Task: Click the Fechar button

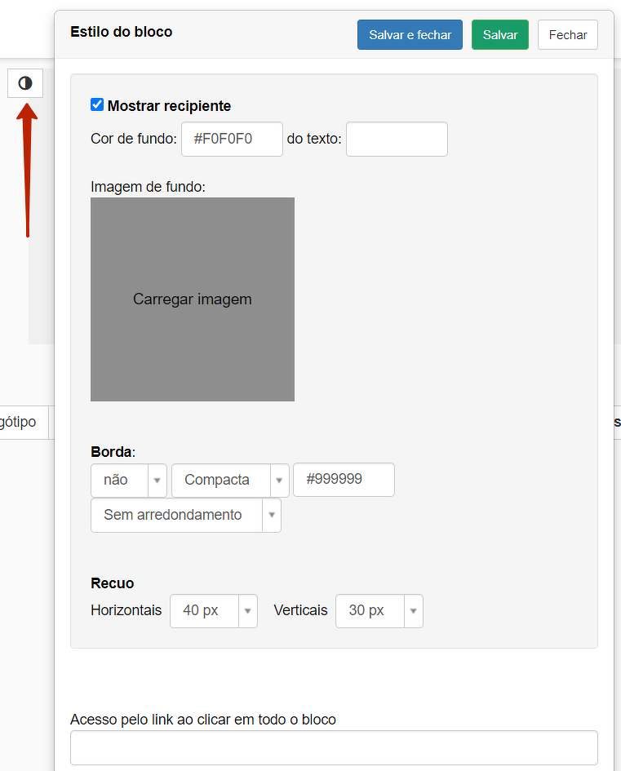Action: click(x=567, y=35)
